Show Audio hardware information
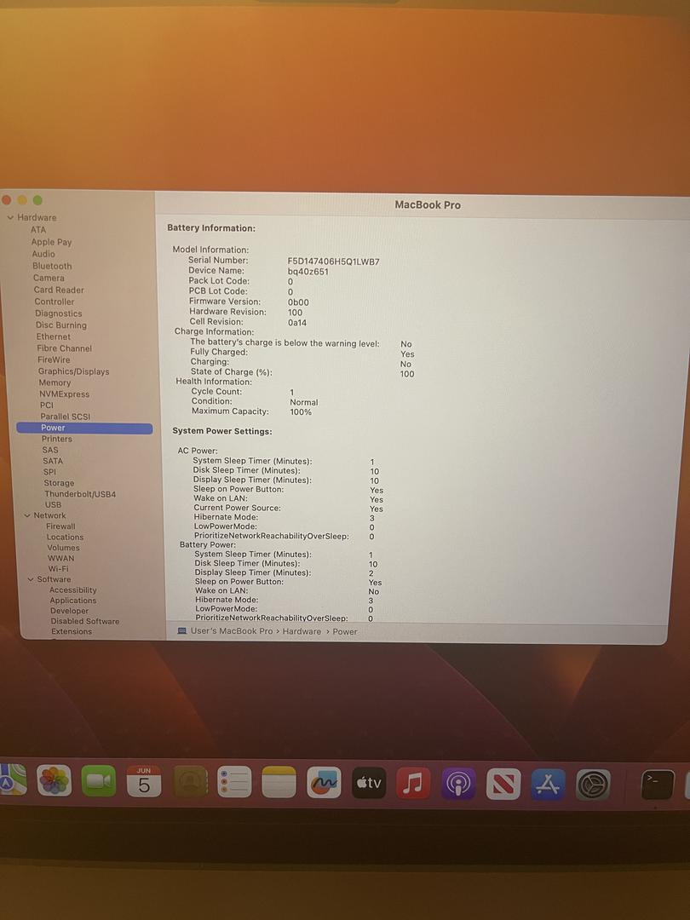The width and height of the screenshot is (690, 920). point(43,254)
